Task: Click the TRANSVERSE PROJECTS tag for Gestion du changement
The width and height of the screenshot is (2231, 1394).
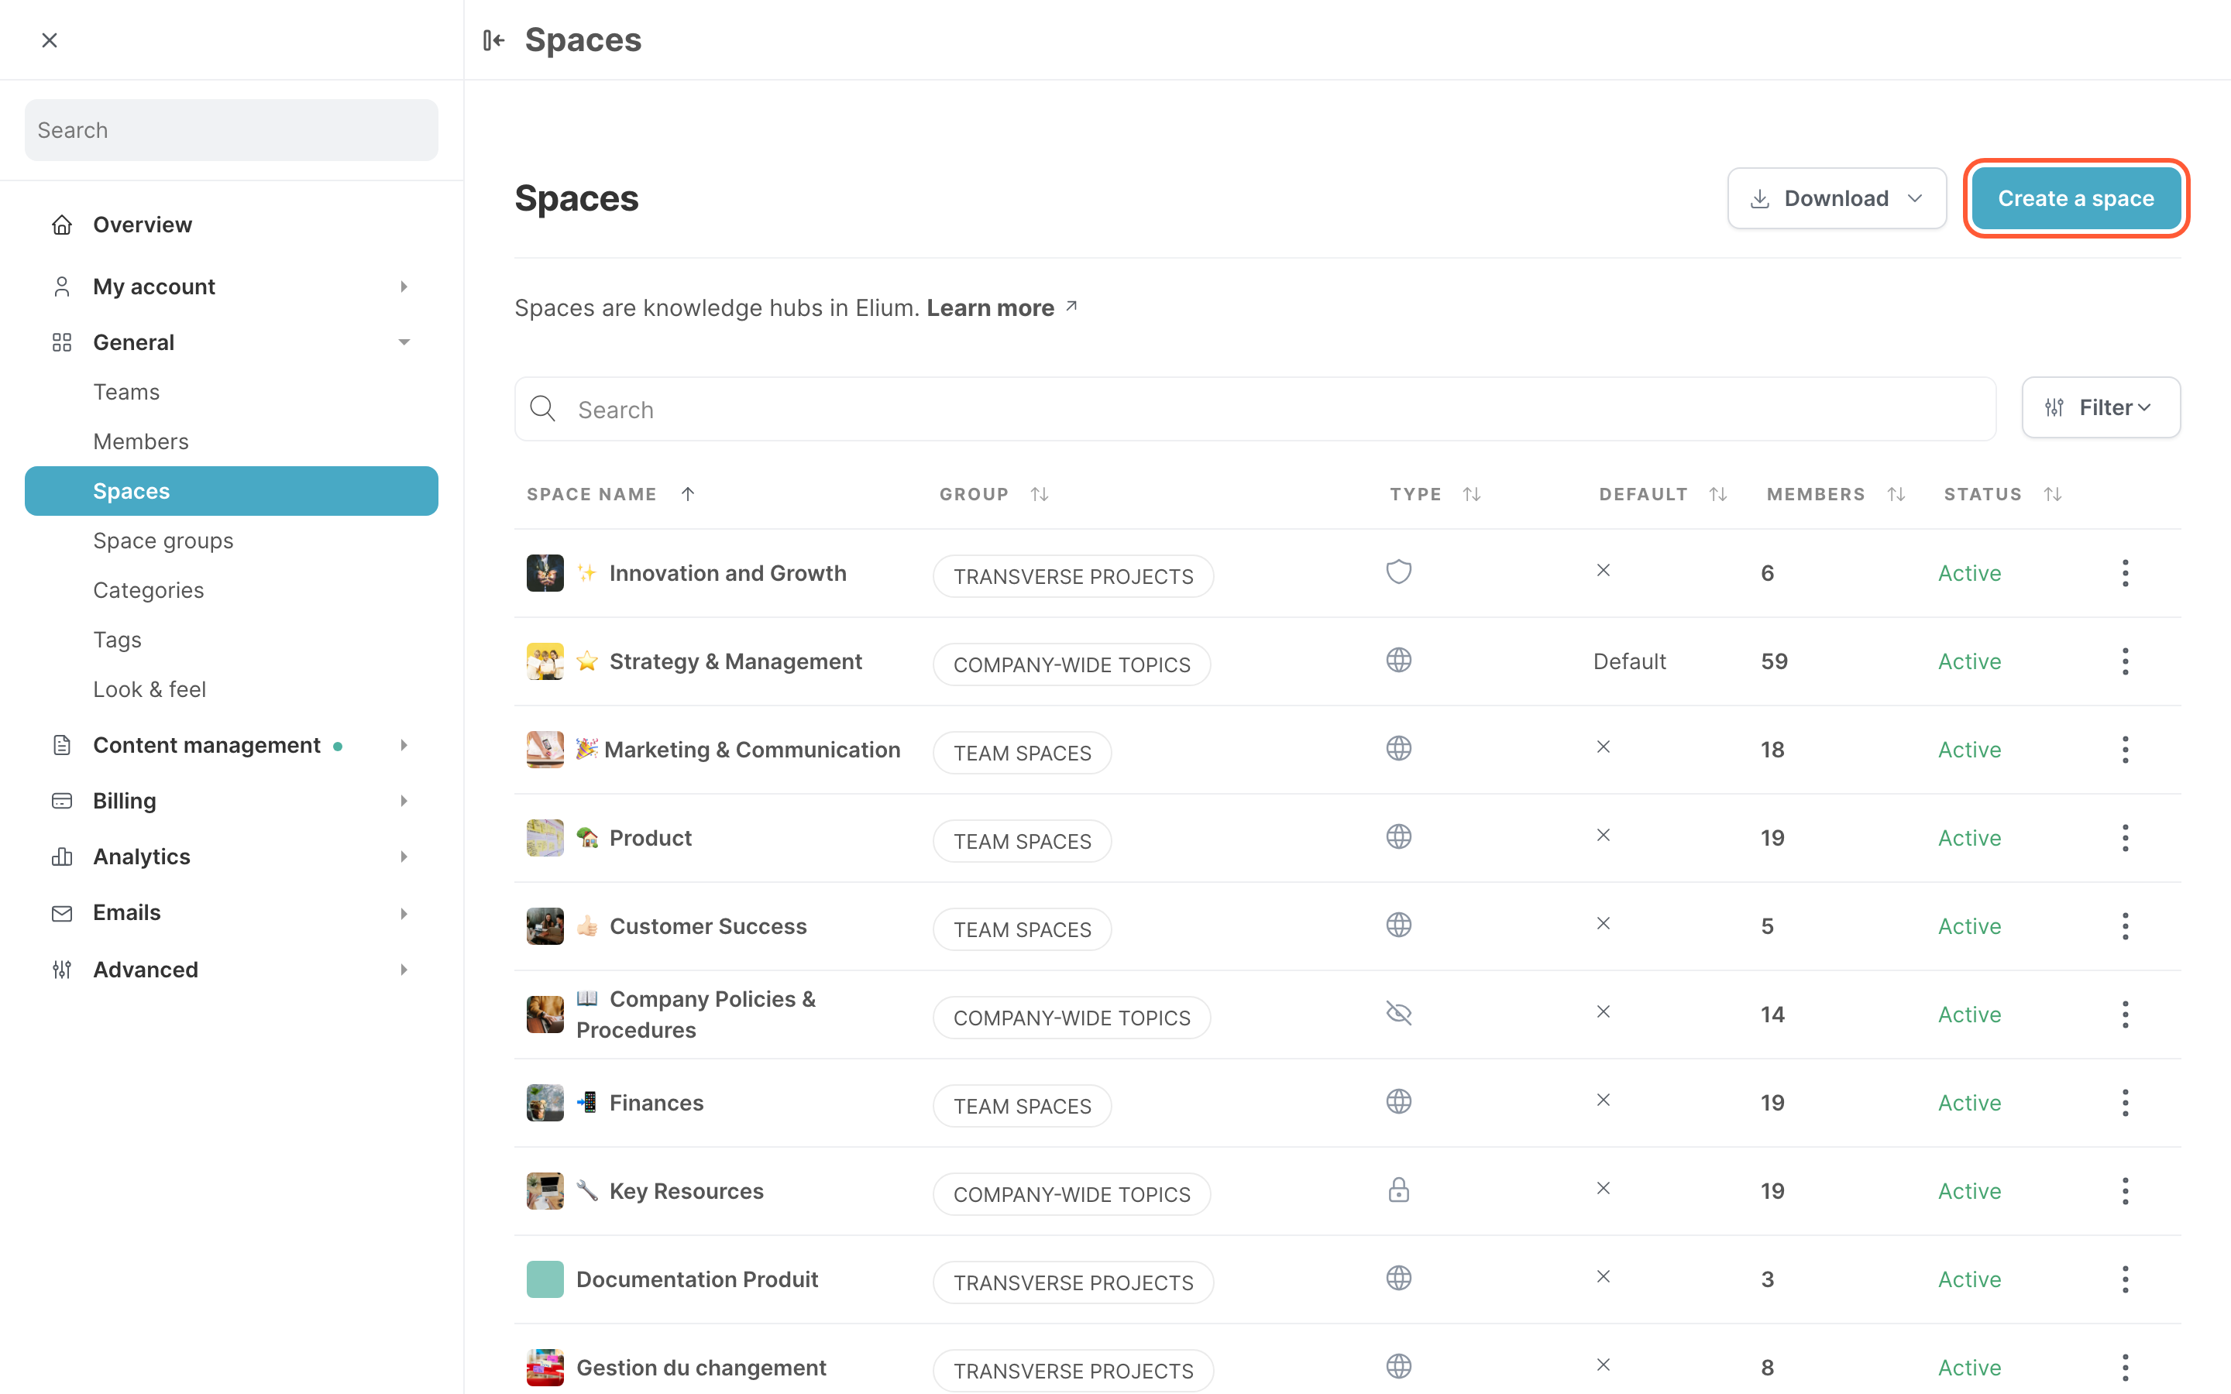Action: pos(1073,1370)
